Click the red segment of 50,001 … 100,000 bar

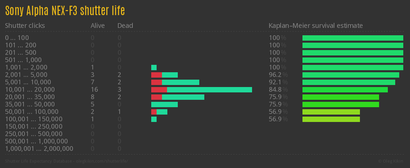(154, 112)
